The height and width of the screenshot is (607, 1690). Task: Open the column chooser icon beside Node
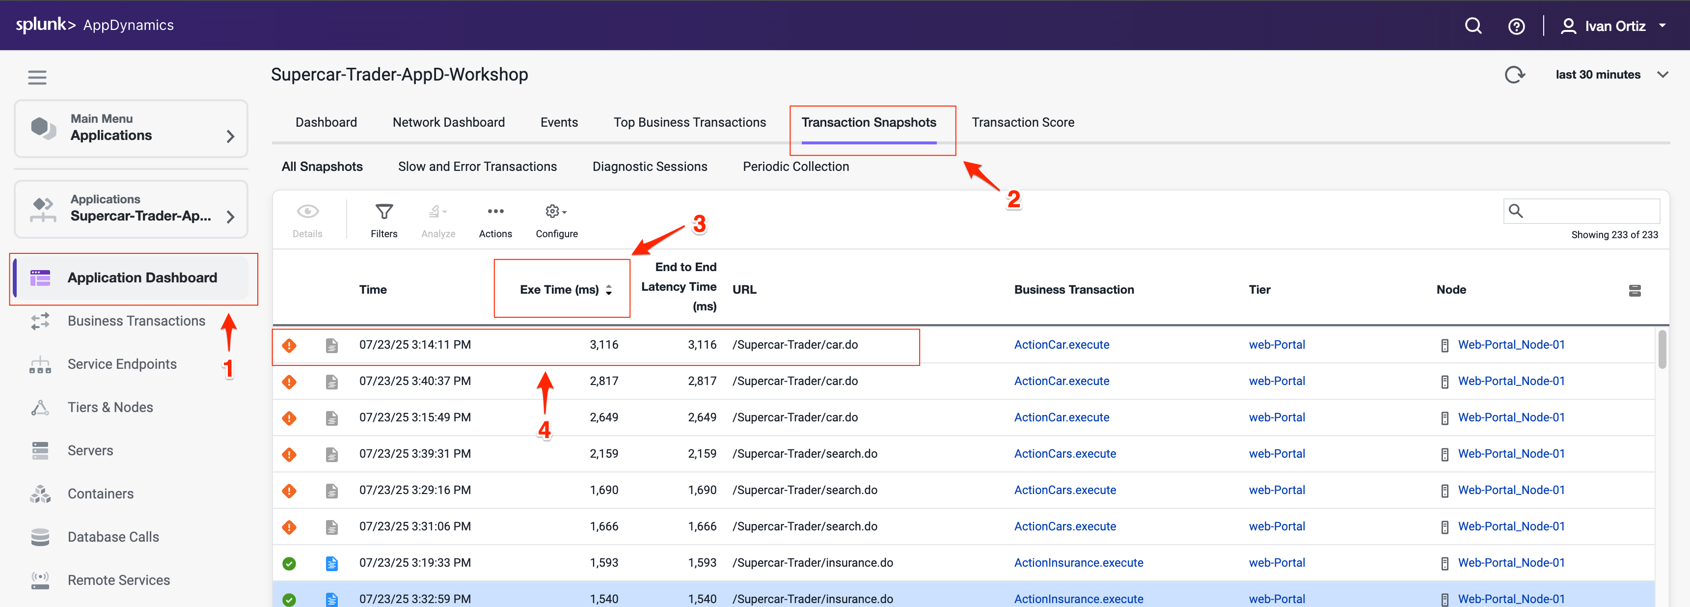1634,291
